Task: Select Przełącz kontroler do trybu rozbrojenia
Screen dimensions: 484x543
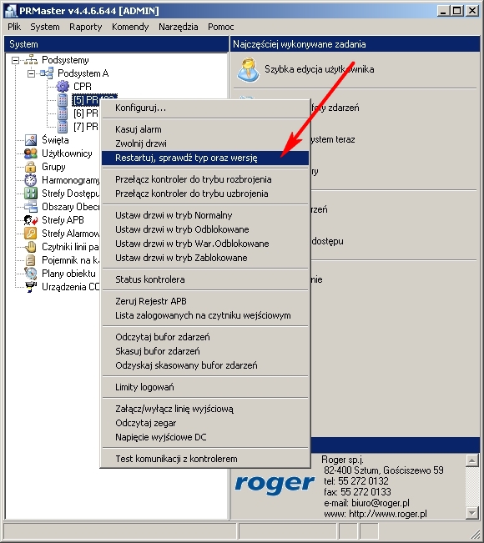Action: click(205, 179)
